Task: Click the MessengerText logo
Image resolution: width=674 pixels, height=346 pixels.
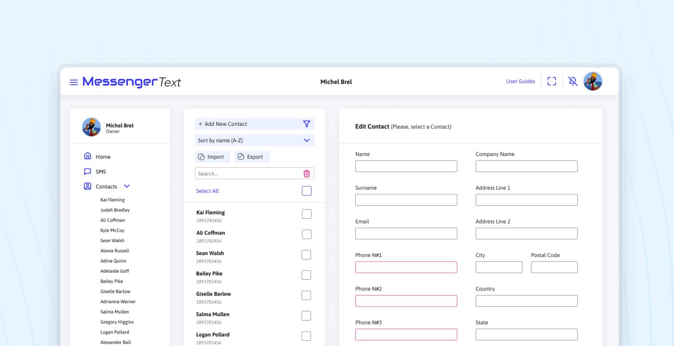Action: click(131, 82)
